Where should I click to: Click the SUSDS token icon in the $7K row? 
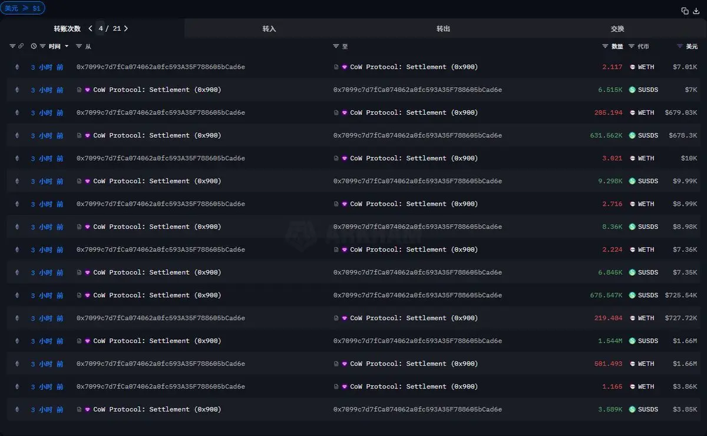(x=632, y=90)
